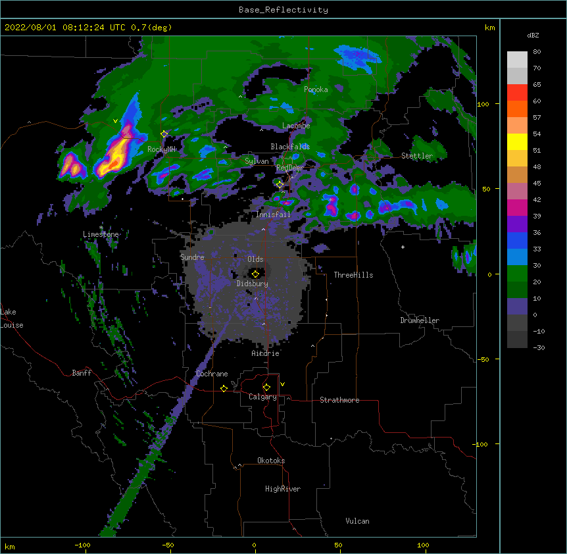Click the Sylvan town label
This screenshot has width=567, height=554.
257,161
